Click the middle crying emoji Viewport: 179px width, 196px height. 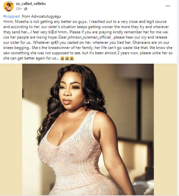[x=67, y=58]
